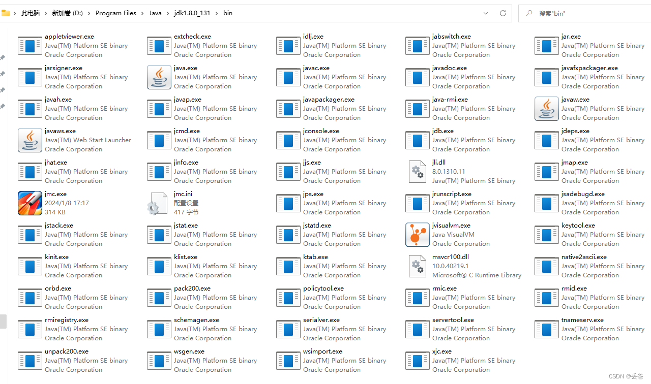Click the folder icon in address bar
This screenshot has width=651, height=384.
[x=6, y=13]
